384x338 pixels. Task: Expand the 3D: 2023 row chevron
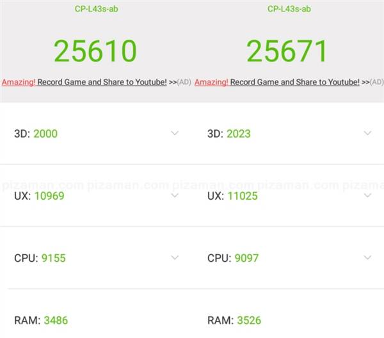coord(367,133)
